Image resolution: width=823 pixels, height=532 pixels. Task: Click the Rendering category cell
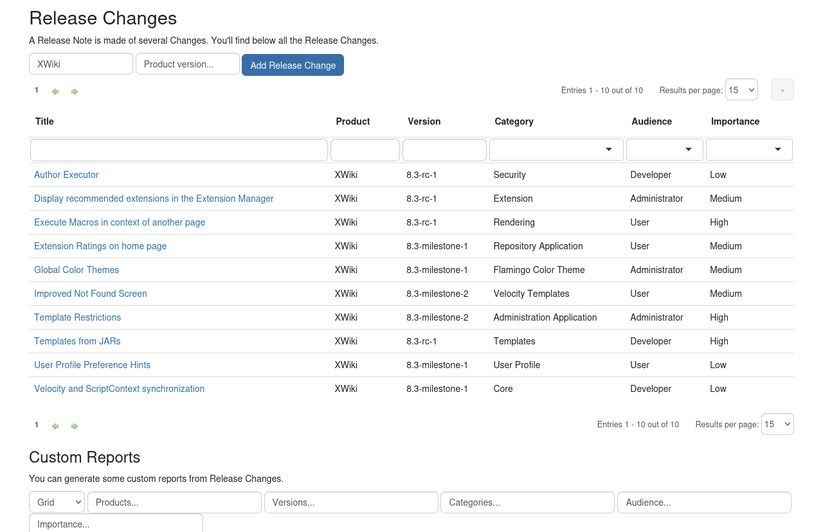coord(514,222)
